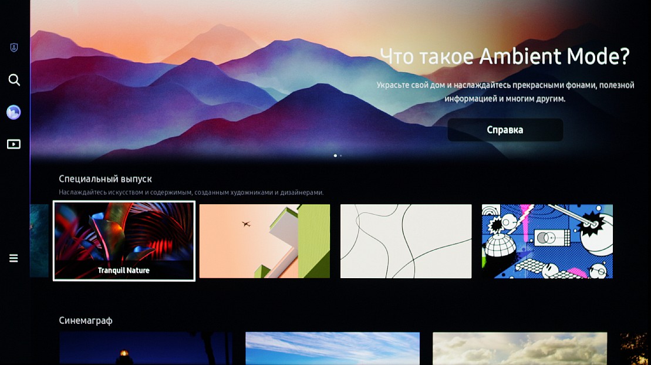Click the Синемаграф section heading

click(86, 320)
